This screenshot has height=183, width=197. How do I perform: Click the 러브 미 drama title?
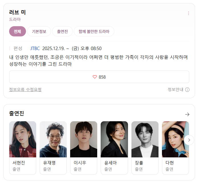[17, 12]
